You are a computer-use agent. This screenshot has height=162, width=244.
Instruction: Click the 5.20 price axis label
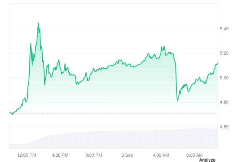225,53
